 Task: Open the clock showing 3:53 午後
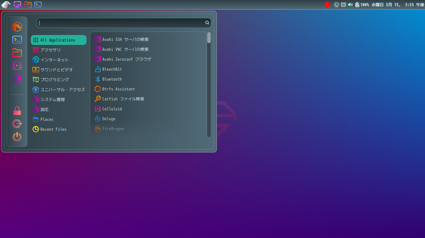(398, 5)
